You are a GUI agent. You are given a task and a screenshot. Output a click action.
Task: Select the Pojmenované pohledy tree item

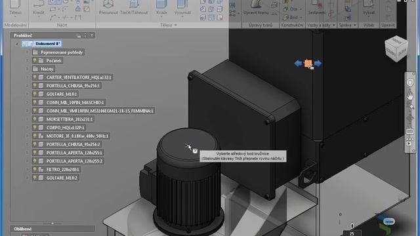[x=58, y=52]
